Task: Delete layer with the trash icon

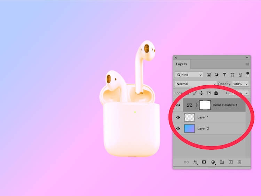Action: pyautogui.click(x=239, y=162)
